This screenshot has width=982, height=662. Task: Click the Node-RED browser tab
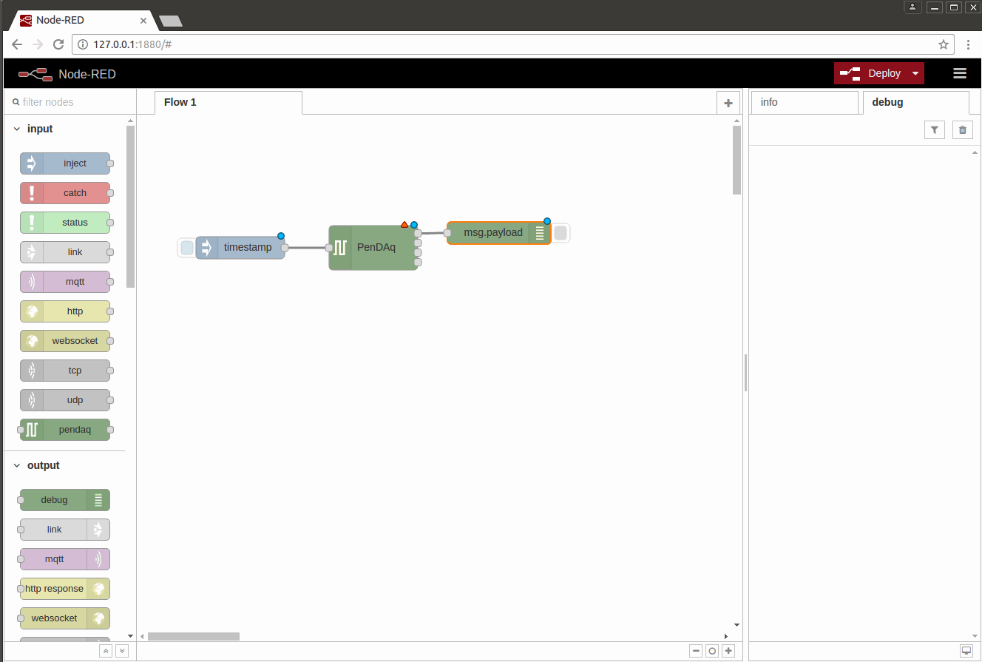(83, 21)
